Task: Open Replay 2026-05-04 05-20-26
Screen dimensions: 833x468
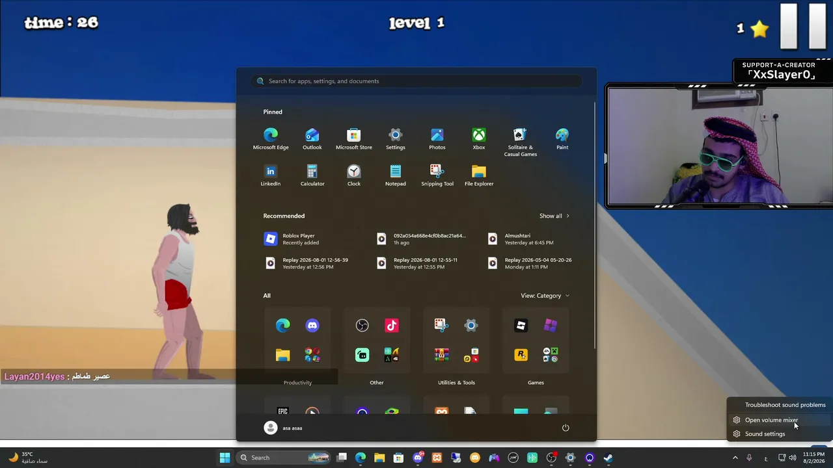Action: (530, 263)
